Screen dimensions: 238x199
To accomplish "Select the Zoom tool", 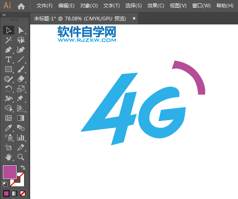I will (21, 157).
